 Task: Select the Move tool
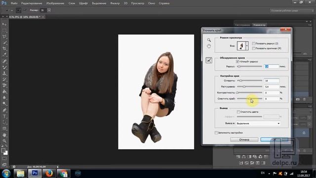[x=4, y=24]
